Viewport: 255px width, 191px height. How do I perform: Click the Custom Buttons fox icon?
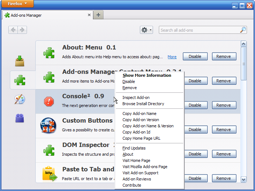tap(48, 126)
